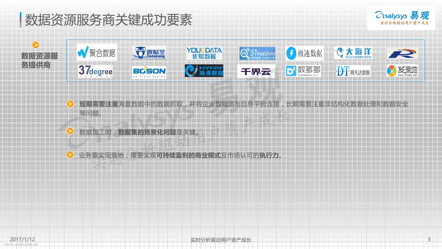Select the 极速数据 lightning logo
Screen dimensions: 442x249
click(x=304, y=53)
